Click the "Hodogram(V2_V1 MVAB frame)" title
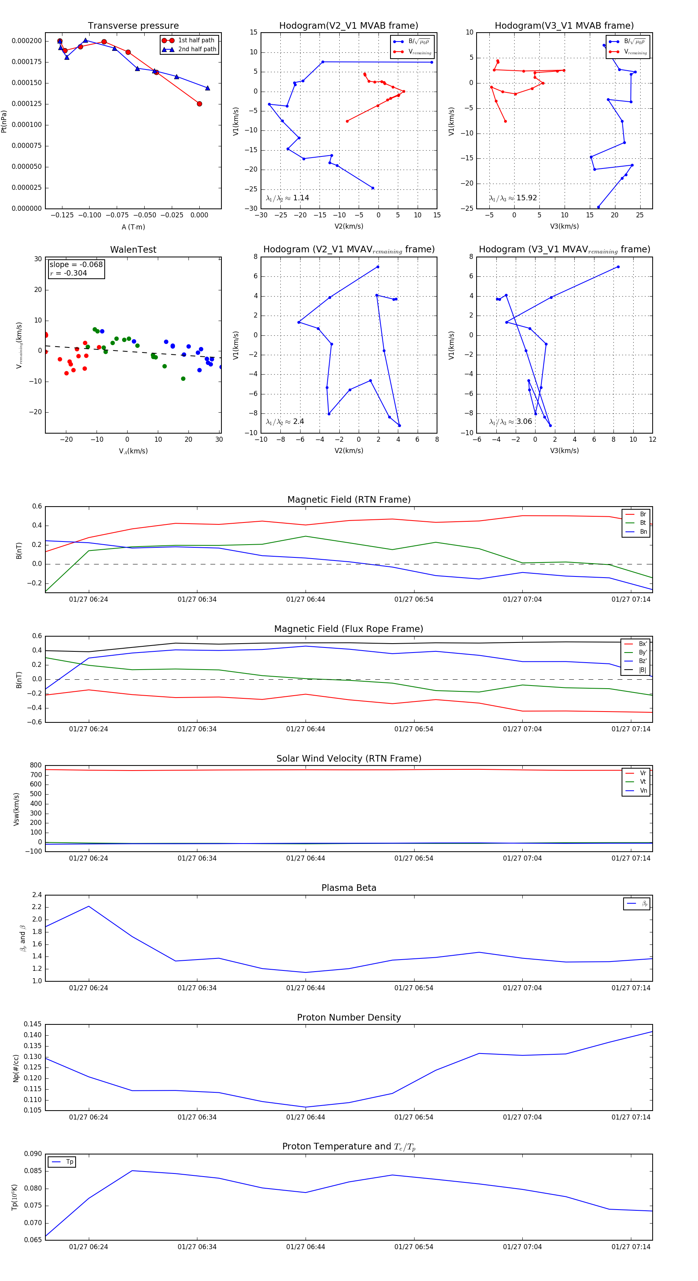 coord(348,26)
